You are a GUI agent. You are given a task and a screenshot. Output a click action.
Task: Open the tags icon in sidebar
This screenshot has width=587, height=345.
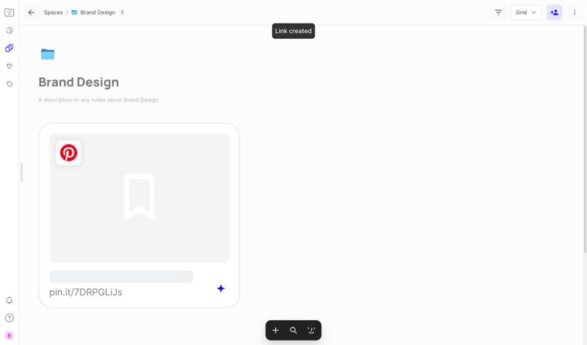pyautogui.click(x=10, y=84)
